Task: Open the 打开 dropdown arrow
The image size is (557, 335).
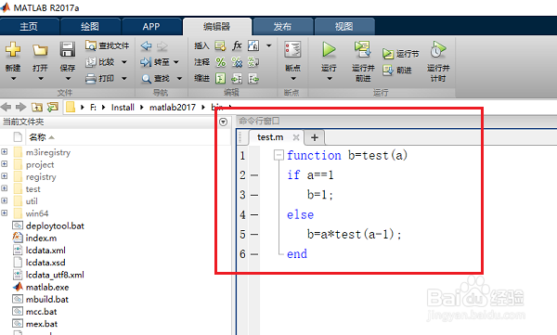Action: (41, 79)
